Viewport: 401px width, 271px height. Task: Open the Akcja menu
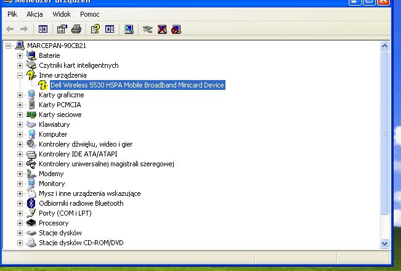pyautogui.click(x=34, y=14)
